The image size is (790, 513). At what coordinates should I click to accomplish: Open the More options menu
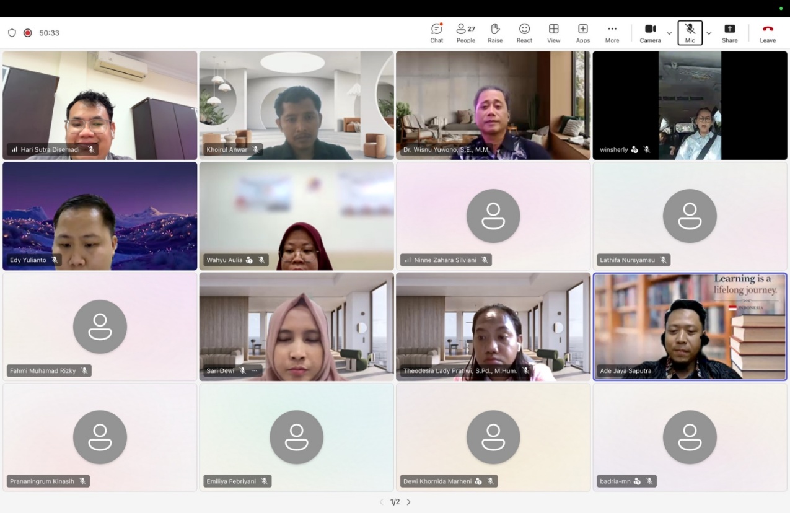click(612, 33)
